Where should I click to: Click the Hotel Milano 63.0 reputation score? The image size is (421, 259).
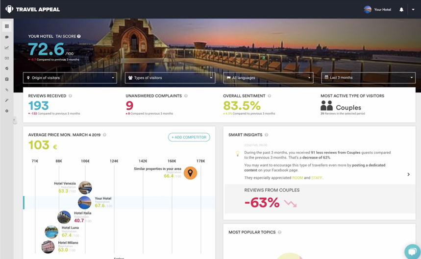63,250
